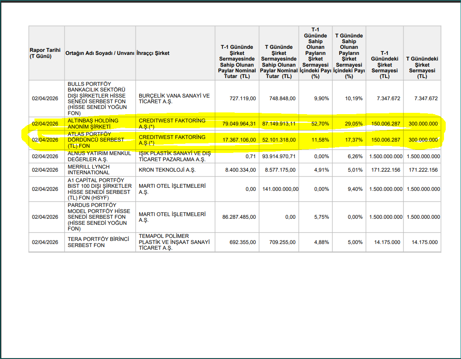Click 'A1 CAPİTAL PORTFÖY BIST 100 DIŞI' cell
This screenshot has width=461, height=359.
click(100, 189)
